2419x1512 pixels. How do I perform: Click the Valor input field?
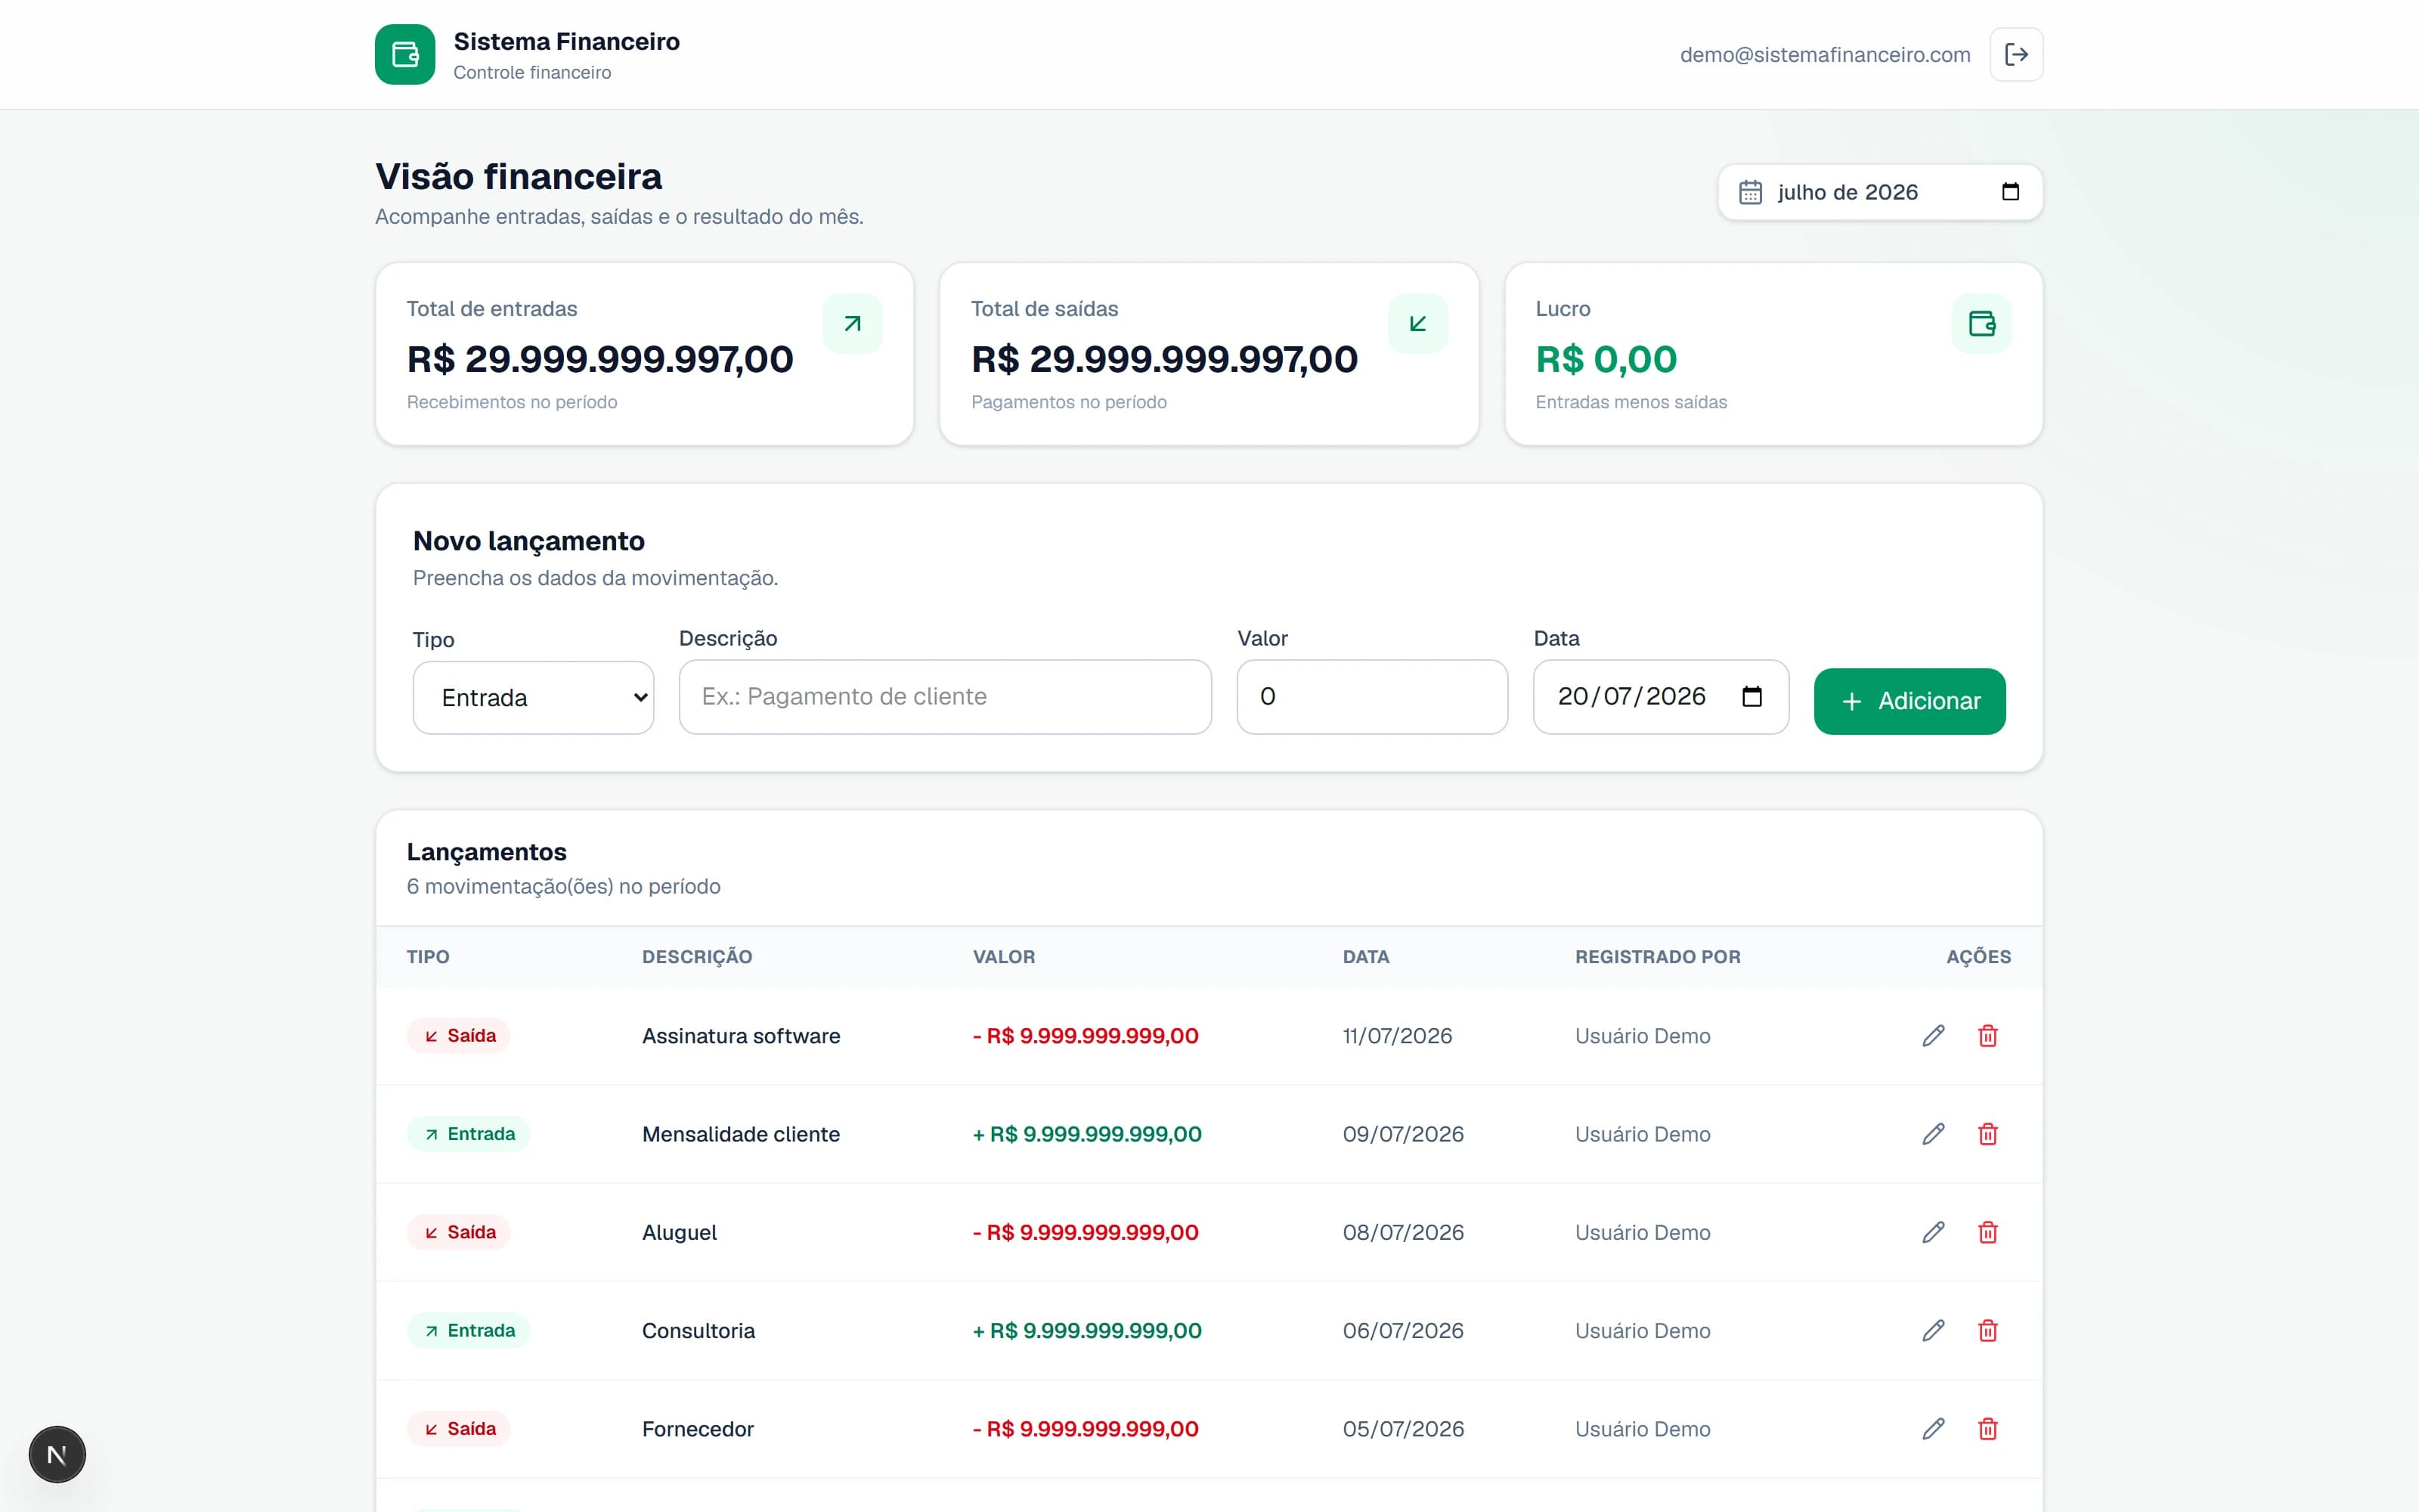point(1371,697)
